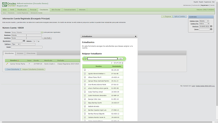Click the Ver Perfil button
The height and width of the screenshot is (123, 218).
coord(47,38)
